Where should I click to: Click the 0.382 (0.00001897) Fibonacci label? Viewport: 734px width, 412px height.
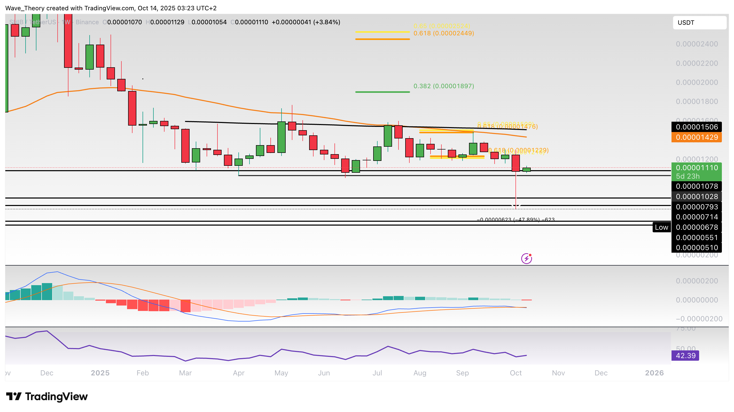(x=444, y=86)
